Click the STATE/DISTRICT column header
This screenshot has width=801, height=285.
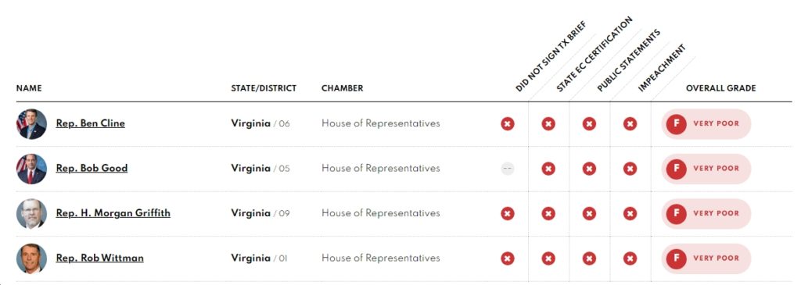pyautogui.click(x=264, y=88)
